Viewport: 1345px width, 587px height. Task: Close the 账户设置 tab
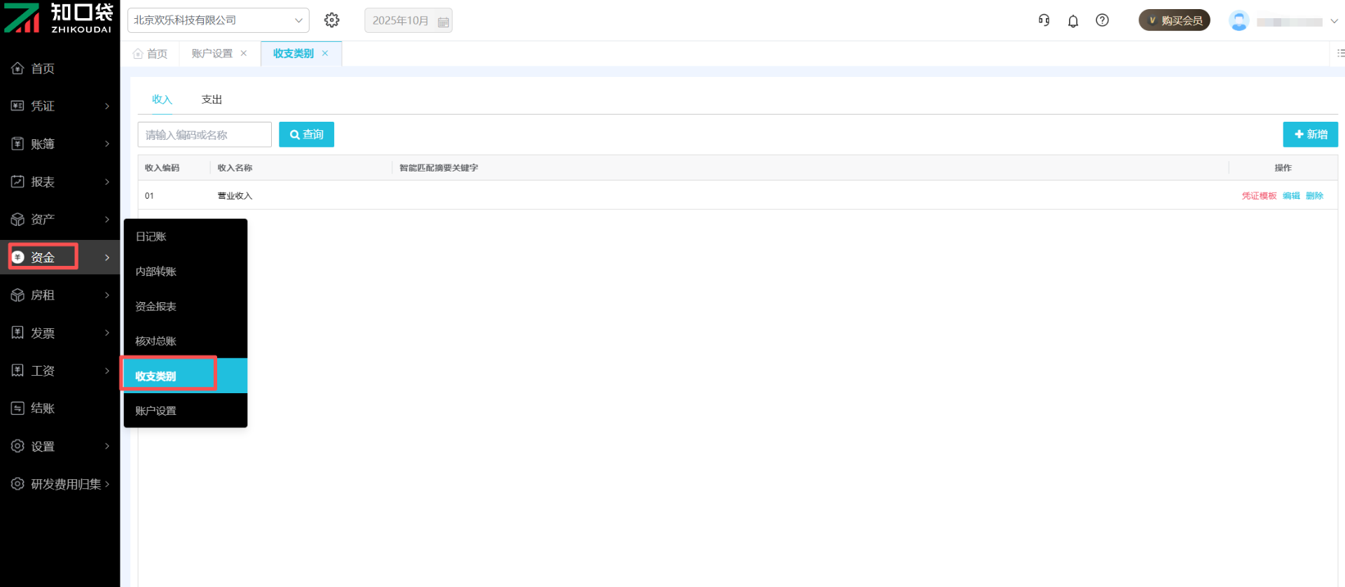point(244,53)
